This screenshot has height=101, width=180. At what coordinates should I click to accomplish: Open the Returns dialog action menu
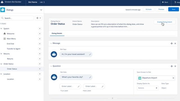[40, 59]
